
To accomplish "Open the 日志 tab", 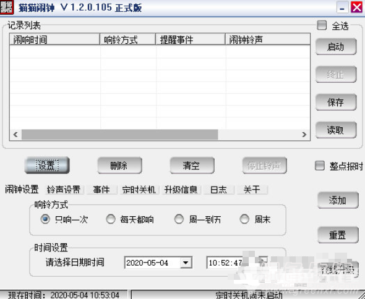I will click(x=218, y=190).
